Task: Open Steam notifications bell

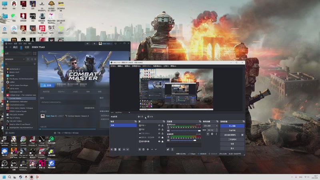Action: [94, 44]
